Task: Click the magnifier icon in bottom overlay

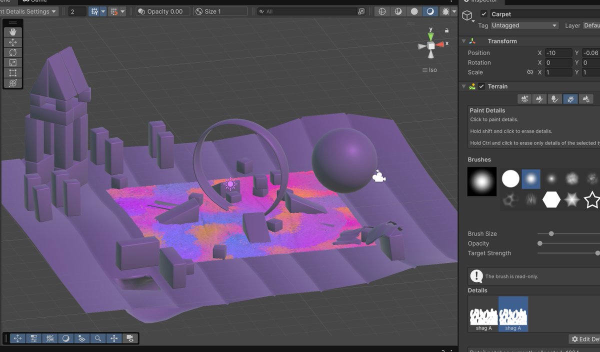Action: pyautogui.click(x=97, y=338)
